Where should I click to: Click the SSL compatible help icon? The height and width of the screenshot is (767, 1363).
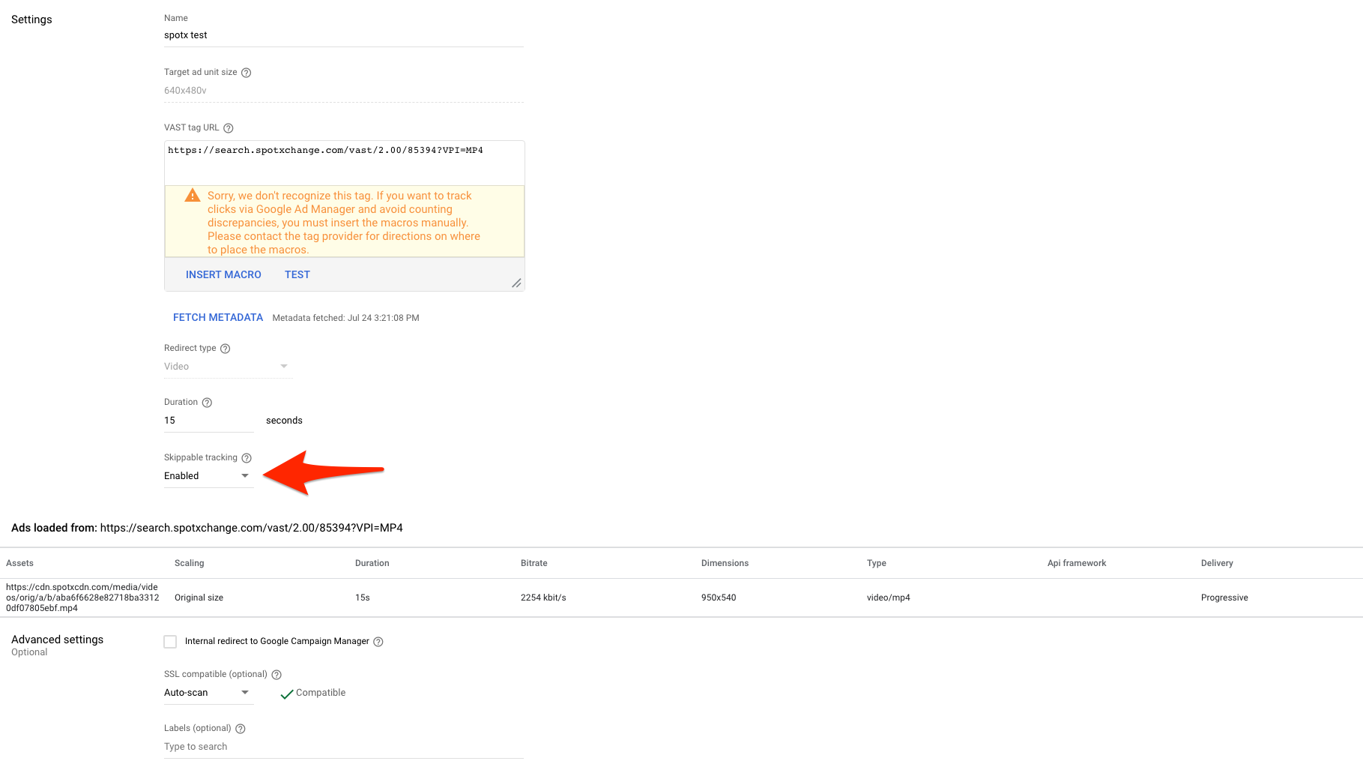(276, 674)
